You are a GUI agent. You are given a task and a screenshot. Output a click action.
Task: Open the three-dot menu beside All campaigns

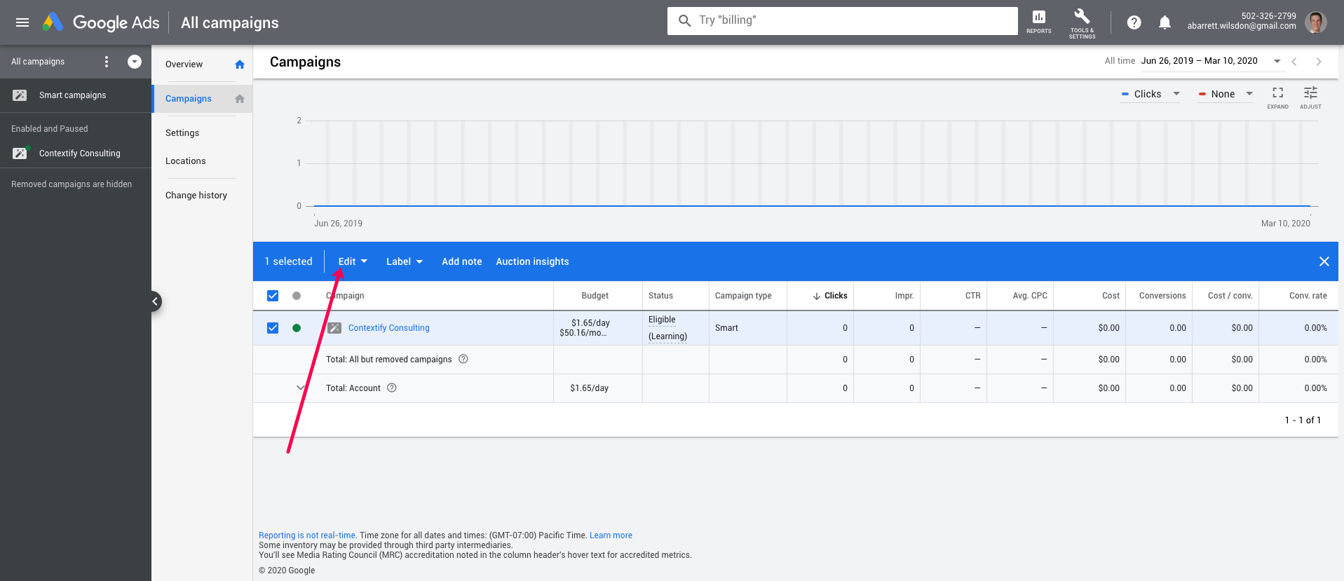pyautogui.click(x=107, y=62)
